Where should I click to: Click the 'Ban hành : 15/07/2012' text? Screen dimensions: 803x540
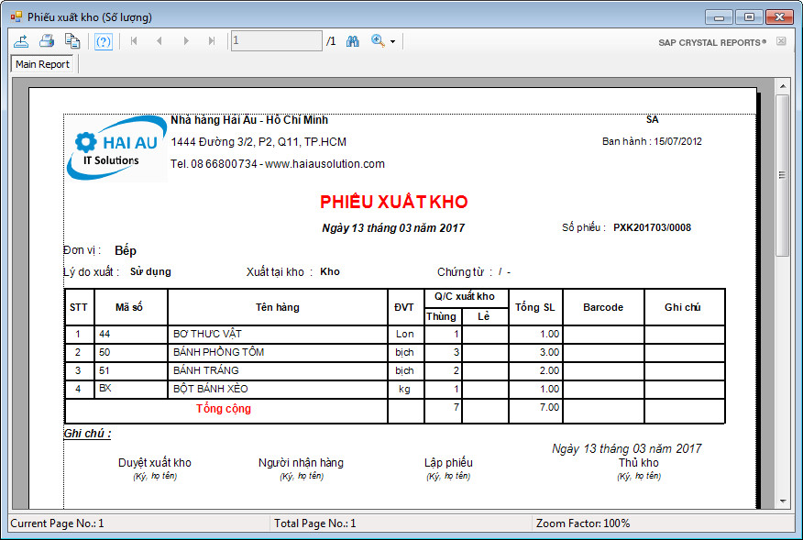(652, 141)
